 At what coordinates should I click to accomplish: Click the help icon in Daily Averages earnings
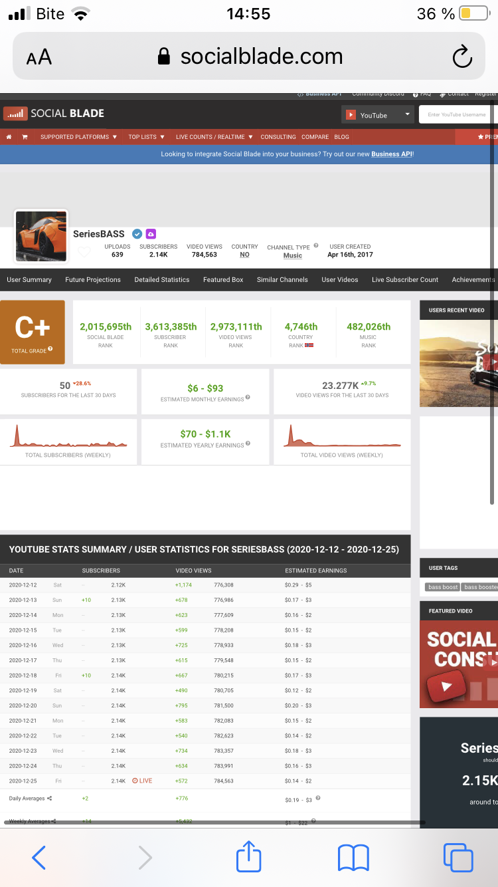pyautogui.click(x=318, y=798)
